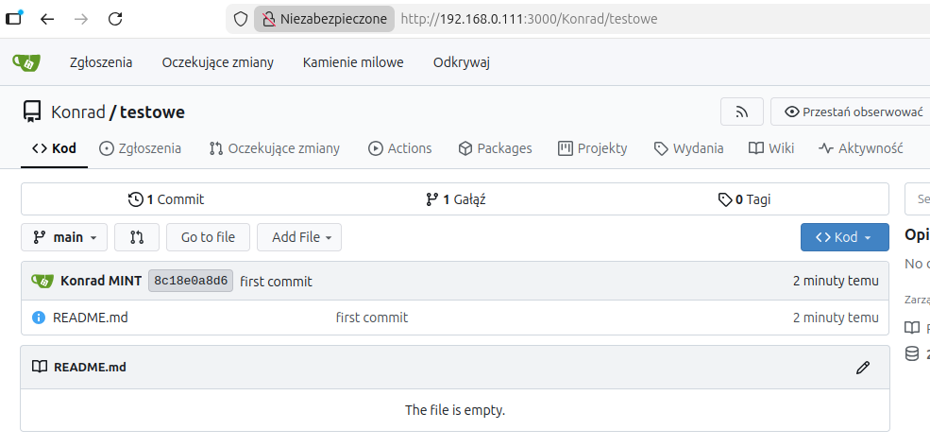Go back with the browser back arrow

click(47, 19)
